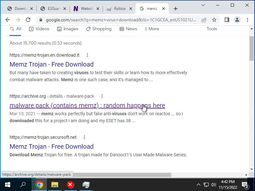
Task: Open the first Memz Trojan - Free Download link
Action: coord(52,64)
